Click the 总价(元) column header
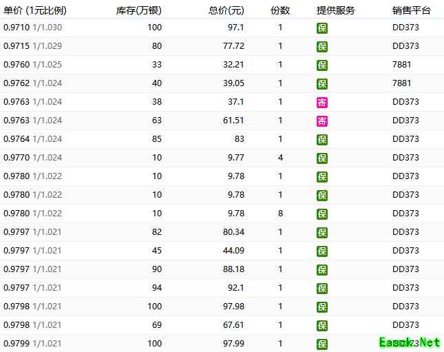The image size is (444, 352). (x=226, y=10)
